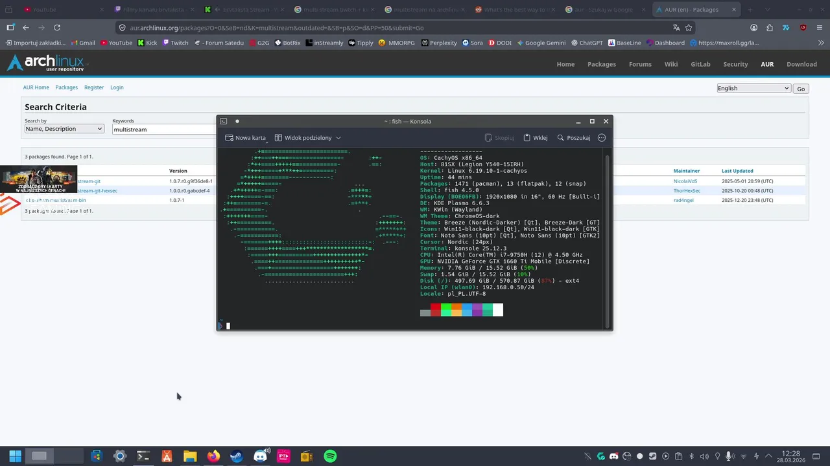
Task: Open Firefox from the taskbar
Action: tap(213, 456)
